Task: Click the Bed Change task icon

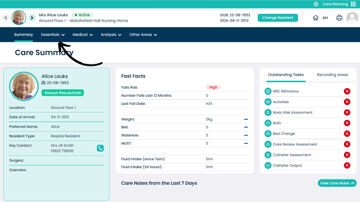Action: click(x=268, y=133)
